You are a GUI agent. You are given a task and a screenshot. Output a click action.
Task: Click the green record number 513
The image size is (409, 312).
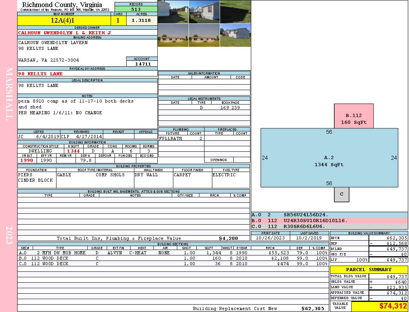[136, 9]
